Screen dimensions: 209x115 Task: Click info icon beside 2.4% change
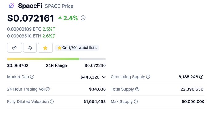coord(83,18)
